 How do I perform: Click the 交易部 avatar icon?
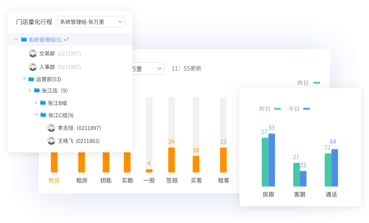[33, 53]
